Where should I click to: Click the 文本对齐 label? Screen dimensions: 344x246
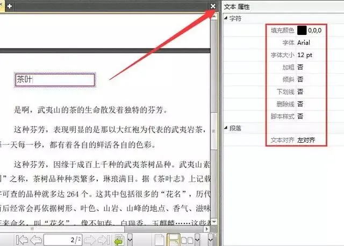click(x=282, y=140)
